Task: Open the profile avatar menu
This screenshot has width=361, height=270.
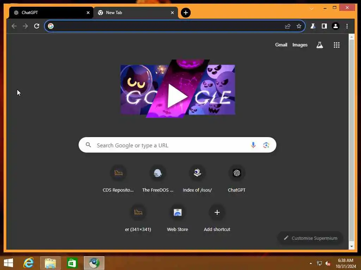Action: point(336,26)
